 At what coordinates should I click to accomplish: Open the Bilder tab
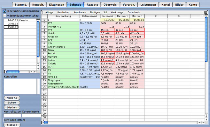179,5
